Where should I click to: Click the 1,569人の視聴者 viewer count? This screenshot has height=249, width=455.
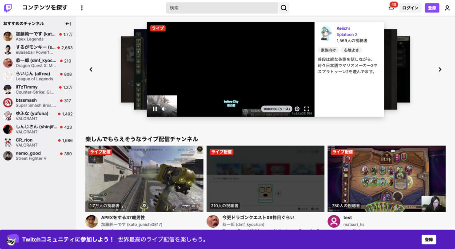[x=352, y=40]
